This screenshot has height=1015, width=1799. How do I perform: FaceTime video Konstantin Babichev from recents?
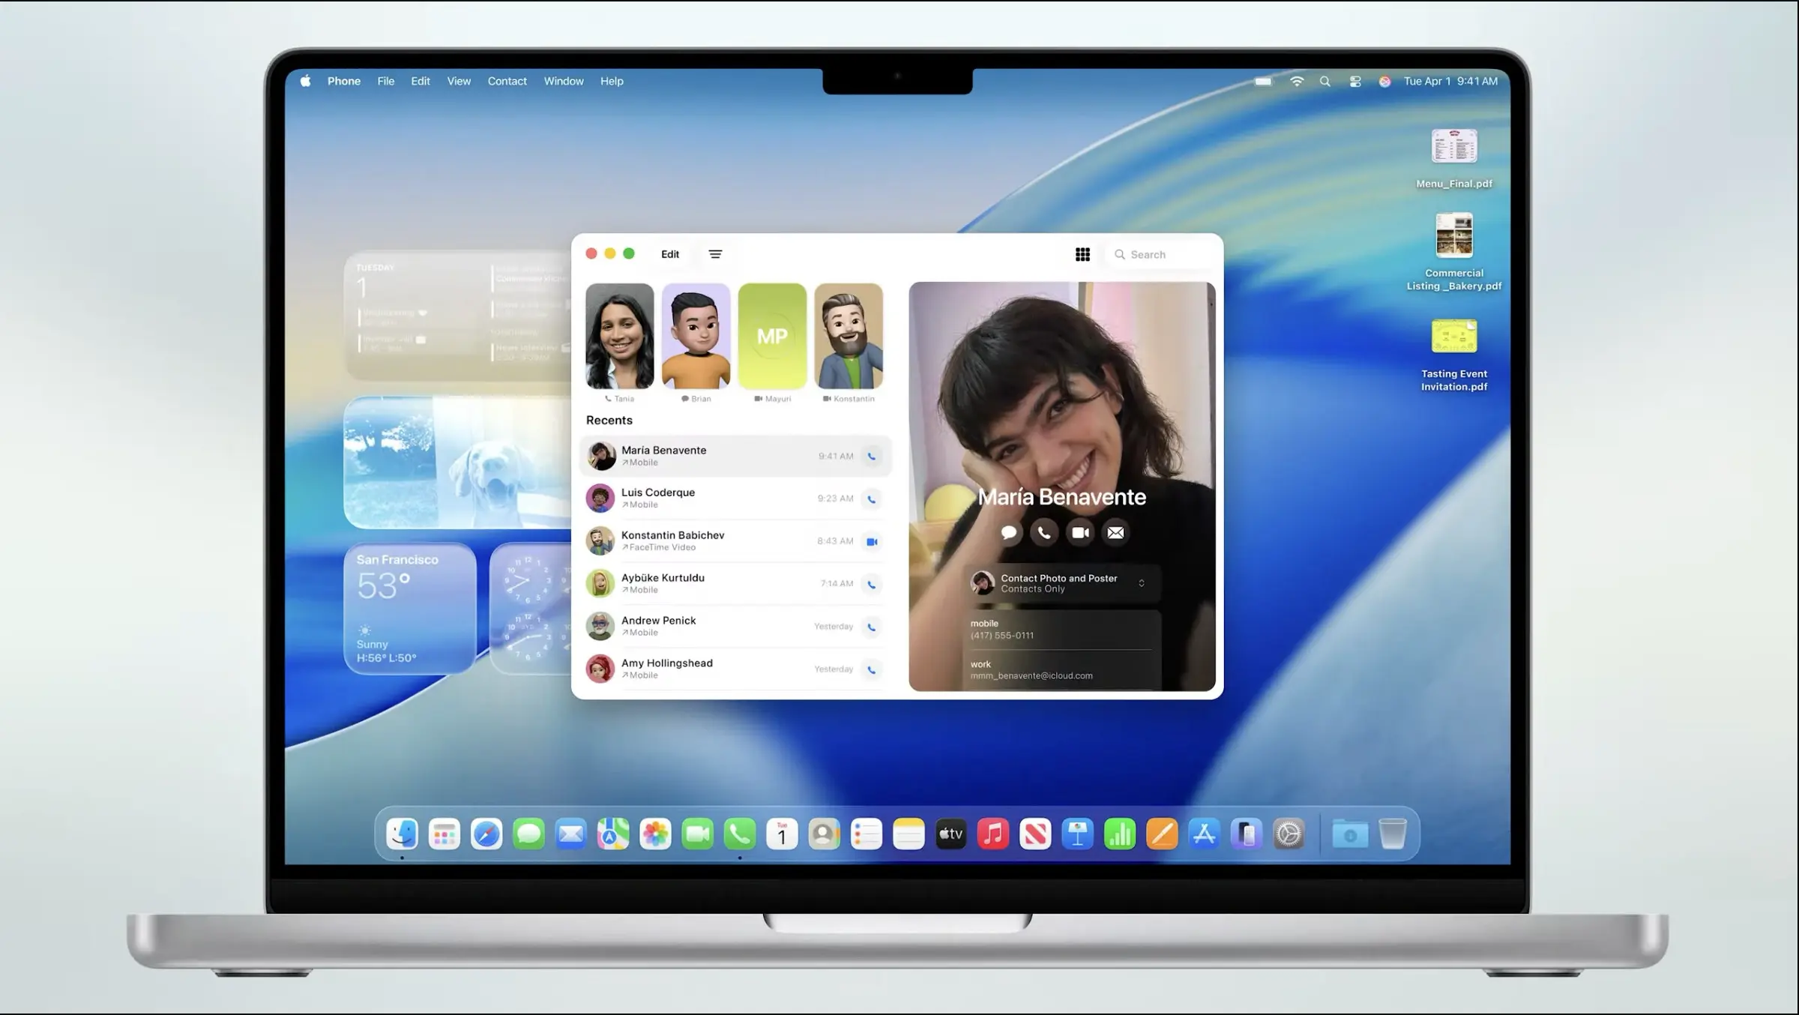click(871, 541)
